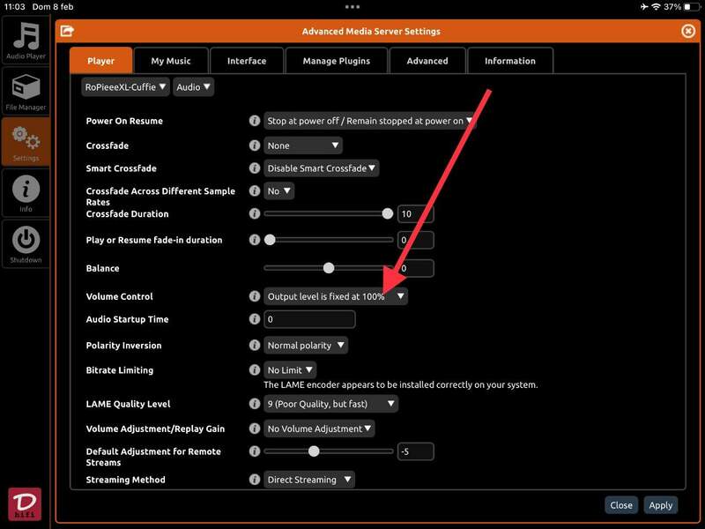Expand the Volume Control dropdown
Viewport: 705px width, 529px height.
(x=336, y=297)
